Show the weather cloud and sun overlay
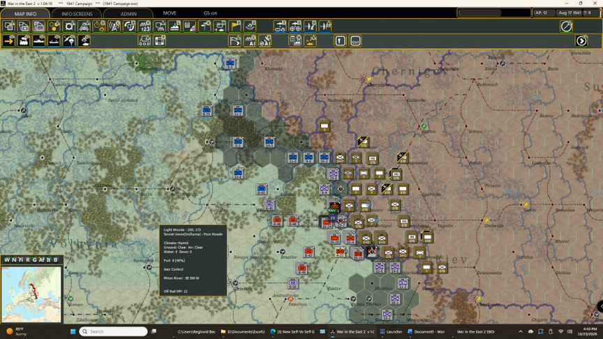 [220, 27]
